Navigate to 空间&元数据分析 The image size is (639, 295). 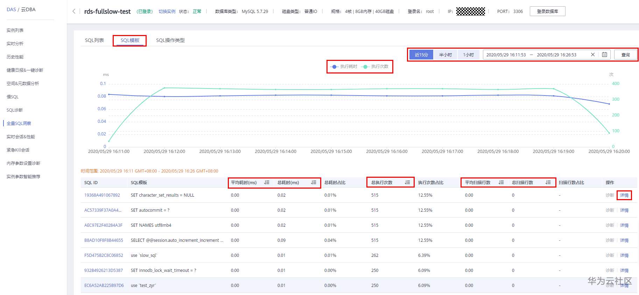point(23,84)
